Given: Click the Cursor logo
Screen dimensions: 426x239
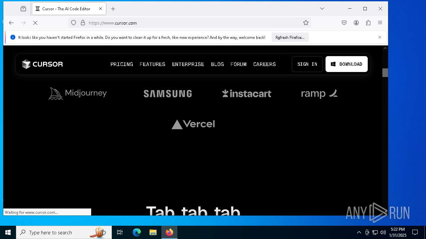Looking at the screenshot, I should (42, 64).
